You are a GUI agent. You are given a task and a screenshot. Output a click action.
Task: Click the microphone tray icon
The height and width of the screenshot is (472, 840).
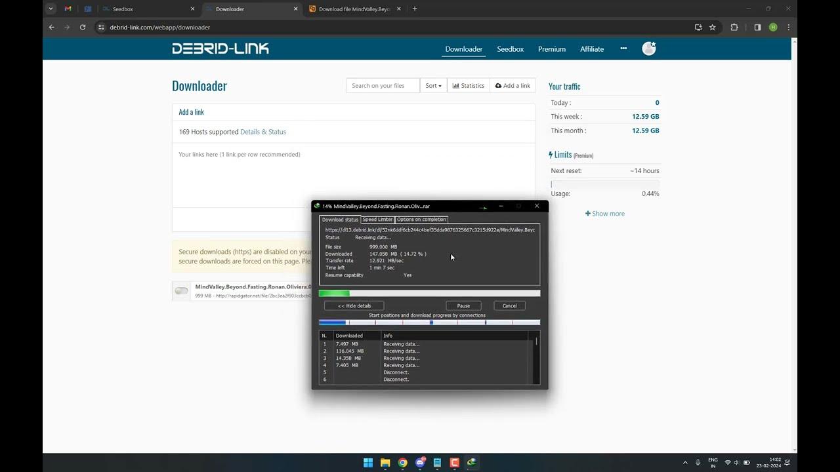point(698,463)
